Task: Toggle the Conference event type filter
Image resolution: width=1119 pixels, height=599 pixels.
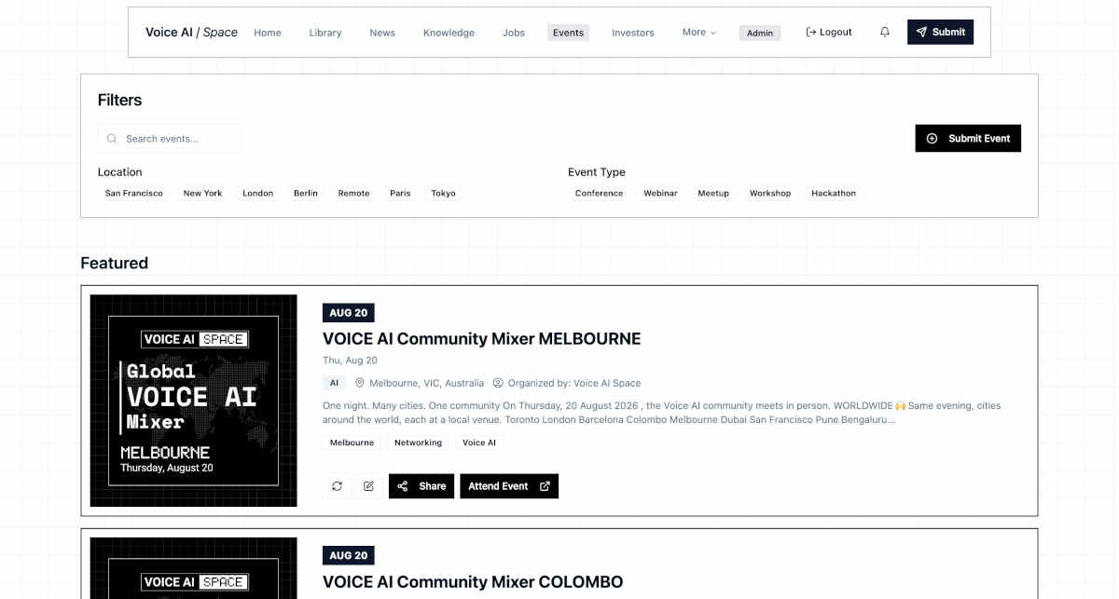Action: click(x=599, y=194)
